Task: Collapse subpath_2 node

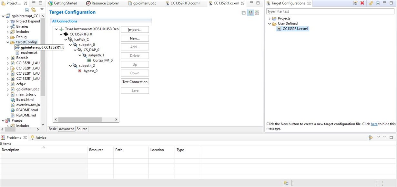Action: point(70,66)
